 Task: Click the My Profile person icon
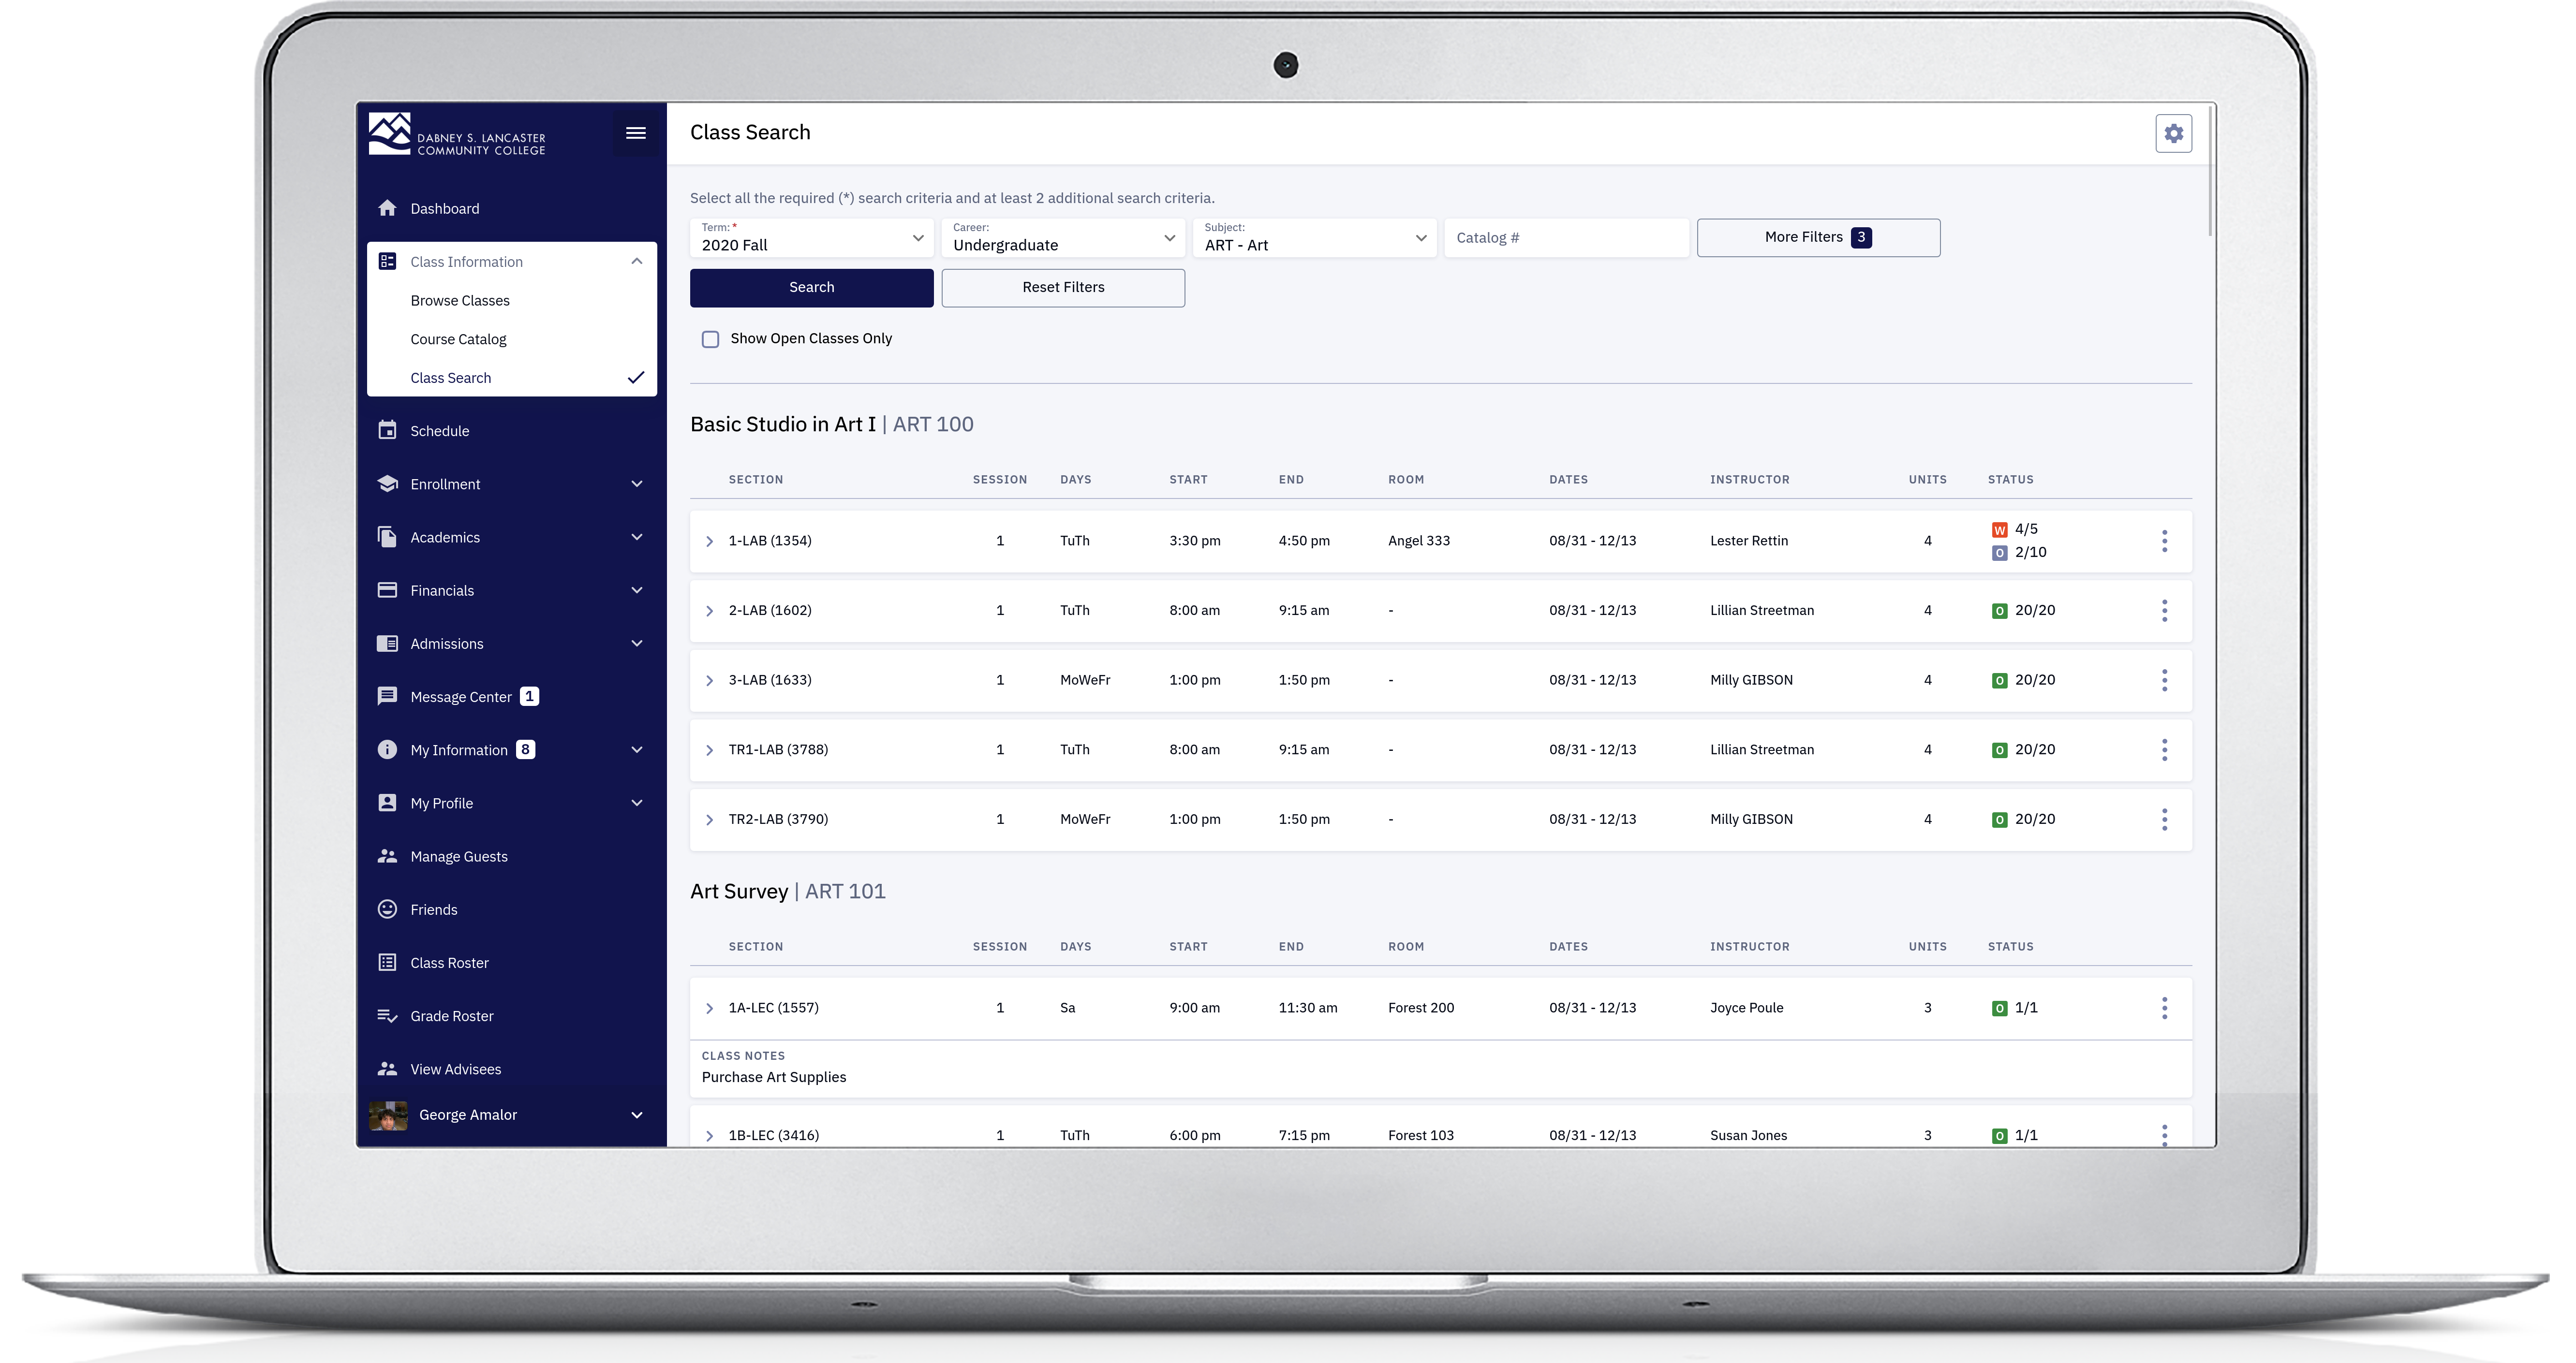[x=387, y=802]
